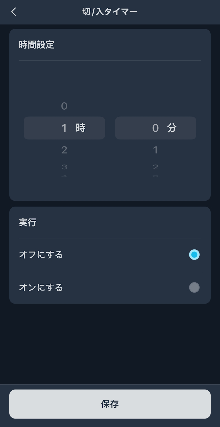
Task: Click the 実行 section heading
Action: point(28,222)
